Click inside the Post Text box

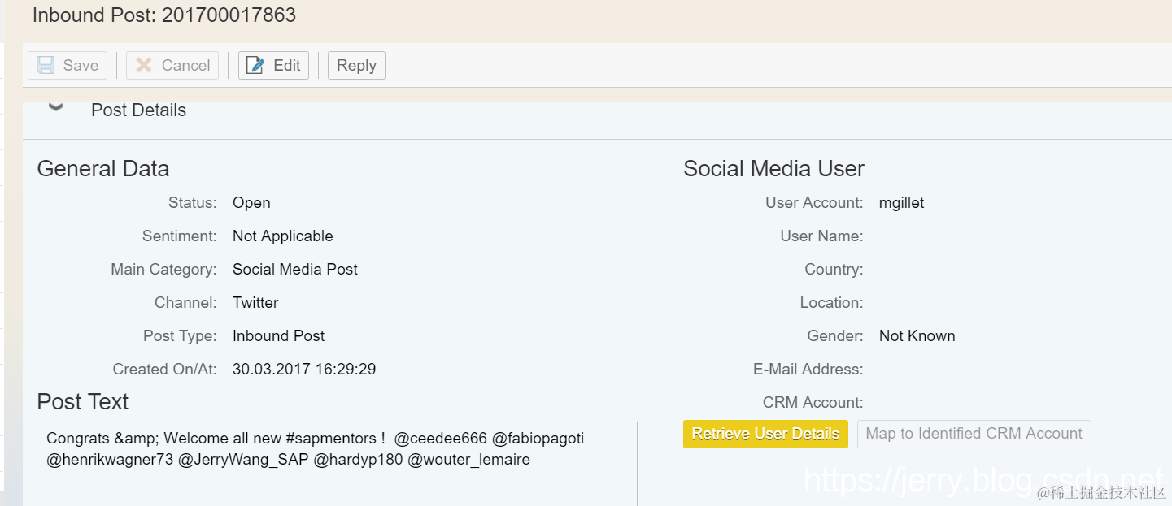[337, 464]
